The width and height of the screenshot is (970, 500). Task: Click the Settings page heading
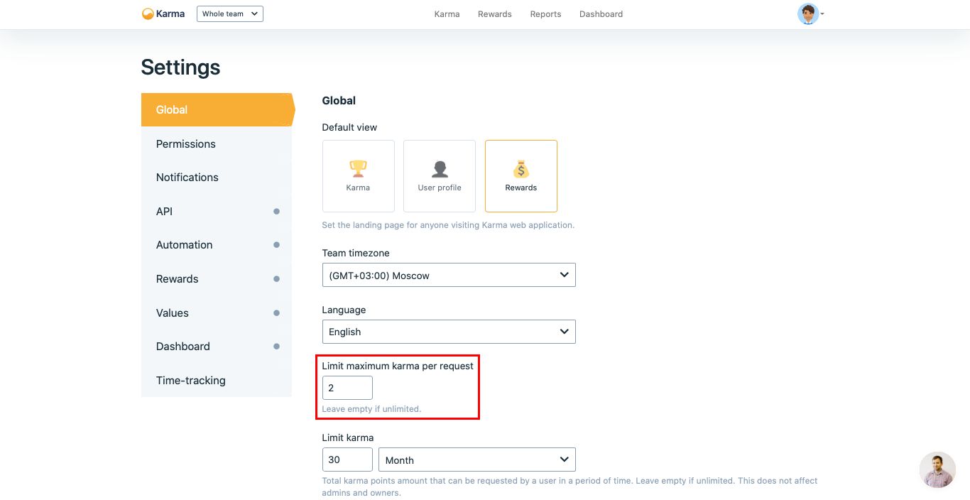pyautogui.click(x=180, y=67)
